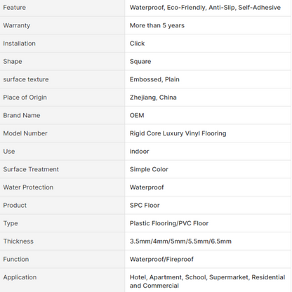Select 'Rigid Core Luxury Vinyl Flooring' model text
The width and height of the screenshot is (292, 292).
[178, 133]
